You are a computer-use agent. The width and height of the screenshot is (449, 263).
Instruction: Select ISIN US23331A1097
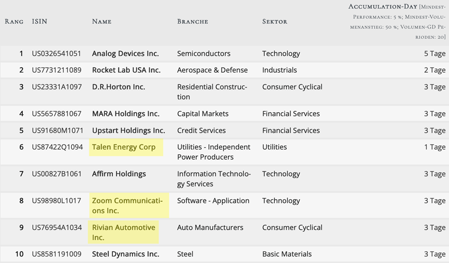(x=57, y=87)
